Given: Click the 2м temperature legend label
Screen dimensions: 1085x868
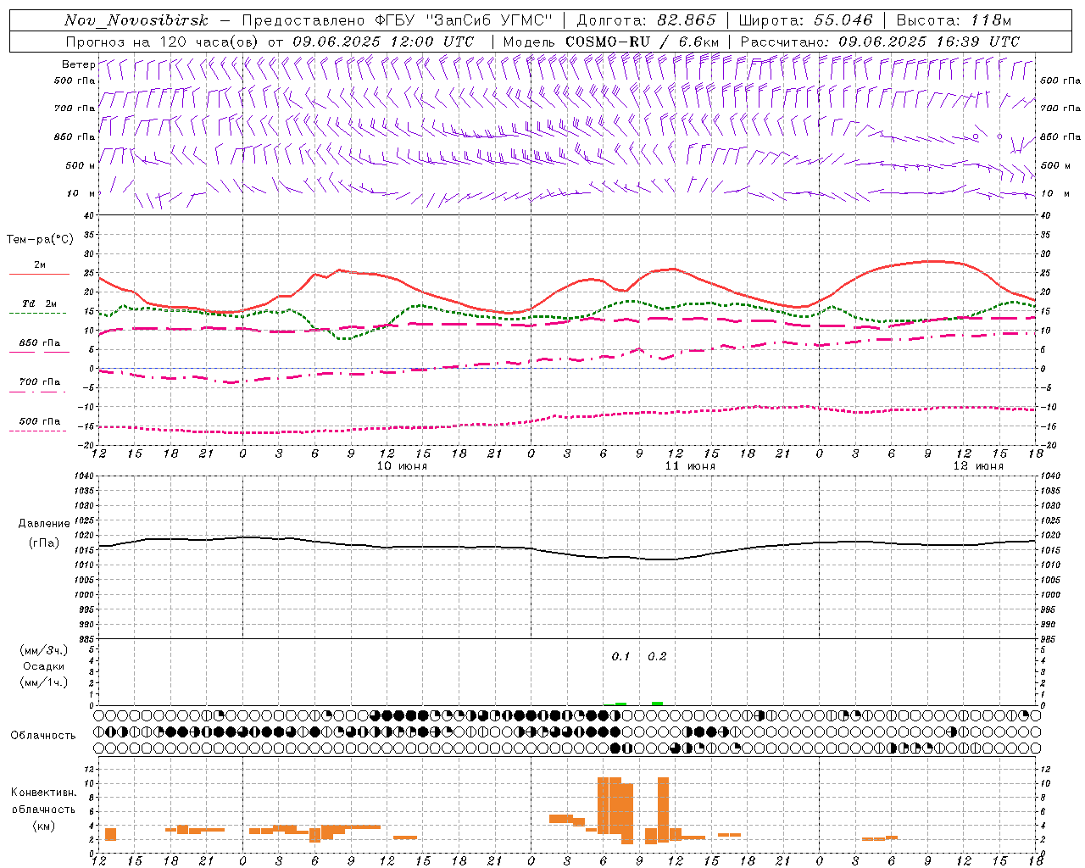Looking at the screenshot, I should tap(40, 264).
